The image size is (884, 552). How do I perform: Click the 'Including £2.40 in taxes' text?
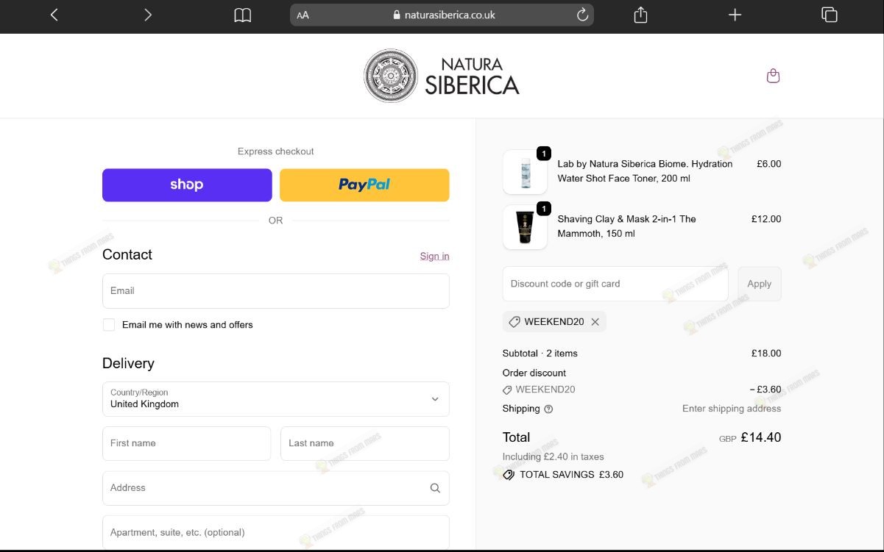pos(554,456)
